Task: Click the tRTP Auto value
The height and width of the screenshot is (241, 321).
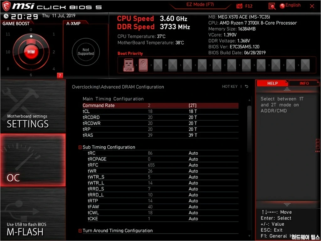Action: tap(193, 200)
